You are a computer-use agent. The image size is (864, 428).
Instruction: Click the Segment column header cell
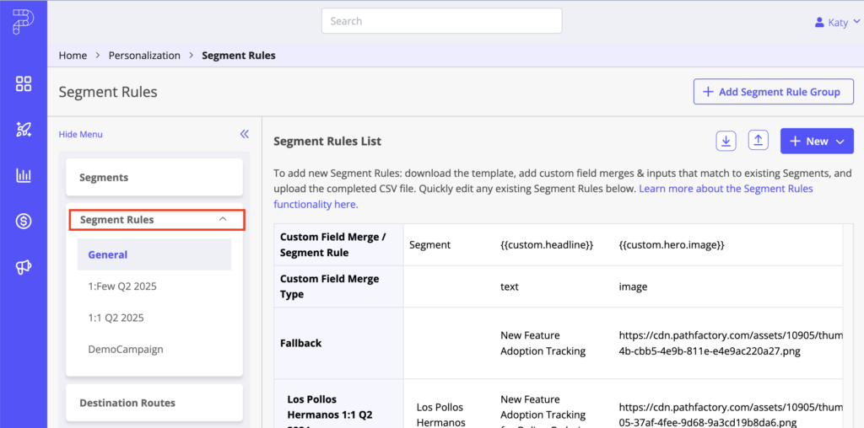[x=429, y=245]
